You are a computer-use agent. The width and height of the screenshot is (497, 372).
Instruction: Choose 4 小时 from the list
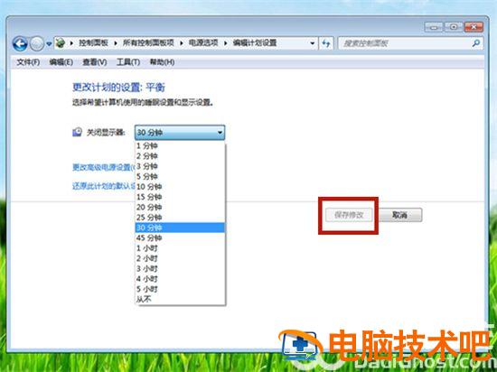point(180,279)
